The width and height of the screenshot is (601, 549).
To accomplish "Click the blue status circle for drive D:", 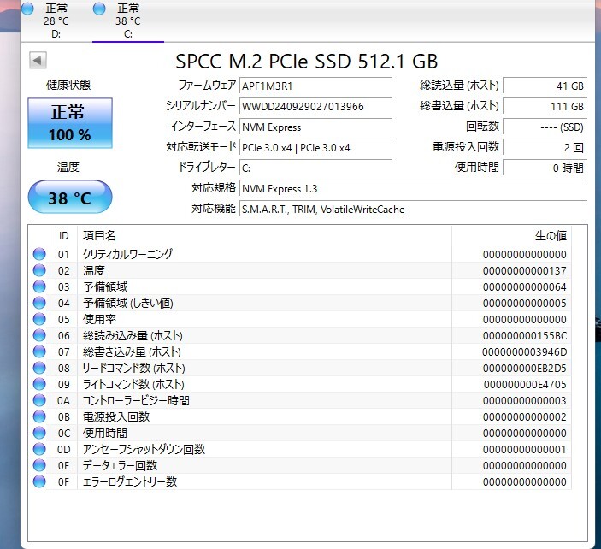I will pos(27,9).
